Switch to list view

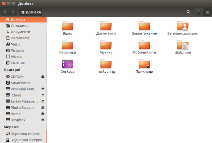(199, 12)
